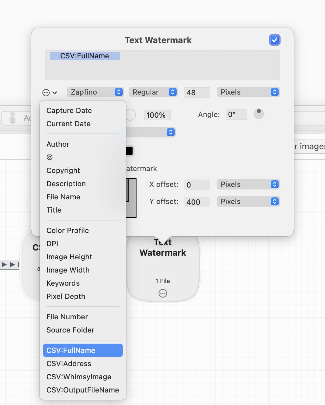
Task: Select the Copyright symbol © menu entry
Action: 50,158
